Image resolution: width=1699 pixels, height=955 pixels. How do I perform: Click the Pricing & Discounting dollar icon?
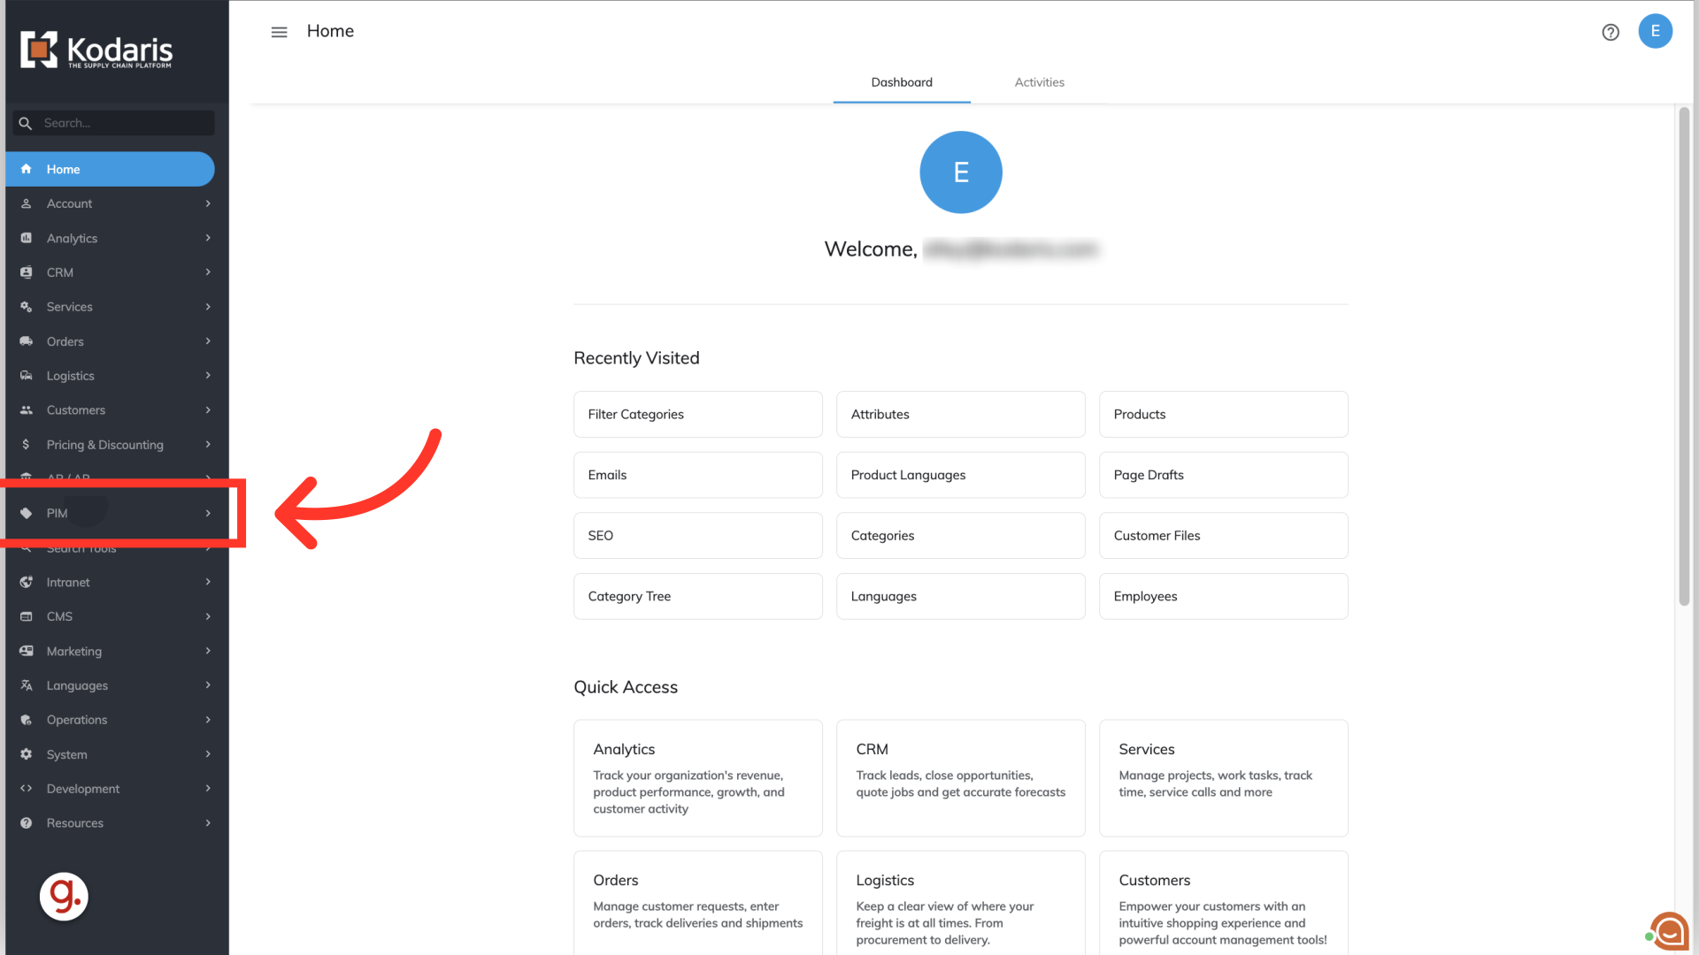click(27, 445)
